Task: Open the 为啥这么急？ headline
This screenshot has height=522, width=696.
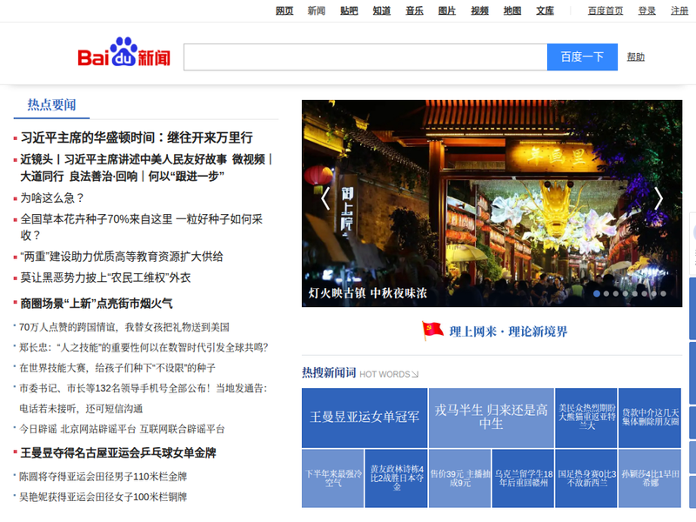Action: (52, 198)
